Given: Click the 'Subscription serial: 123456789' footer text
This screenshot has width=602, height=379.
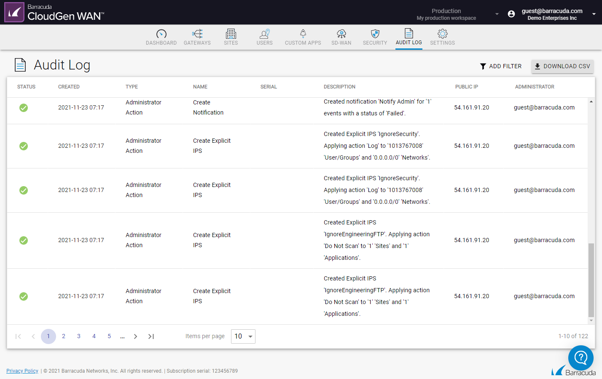Looking at the screenshot, I should [x=202, y=371].
